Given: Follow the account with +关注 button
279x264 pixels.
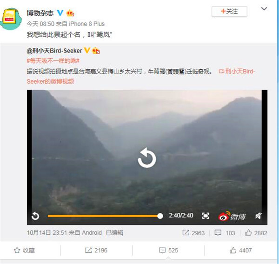Looking at the screenshot, I should coord(229,12).
